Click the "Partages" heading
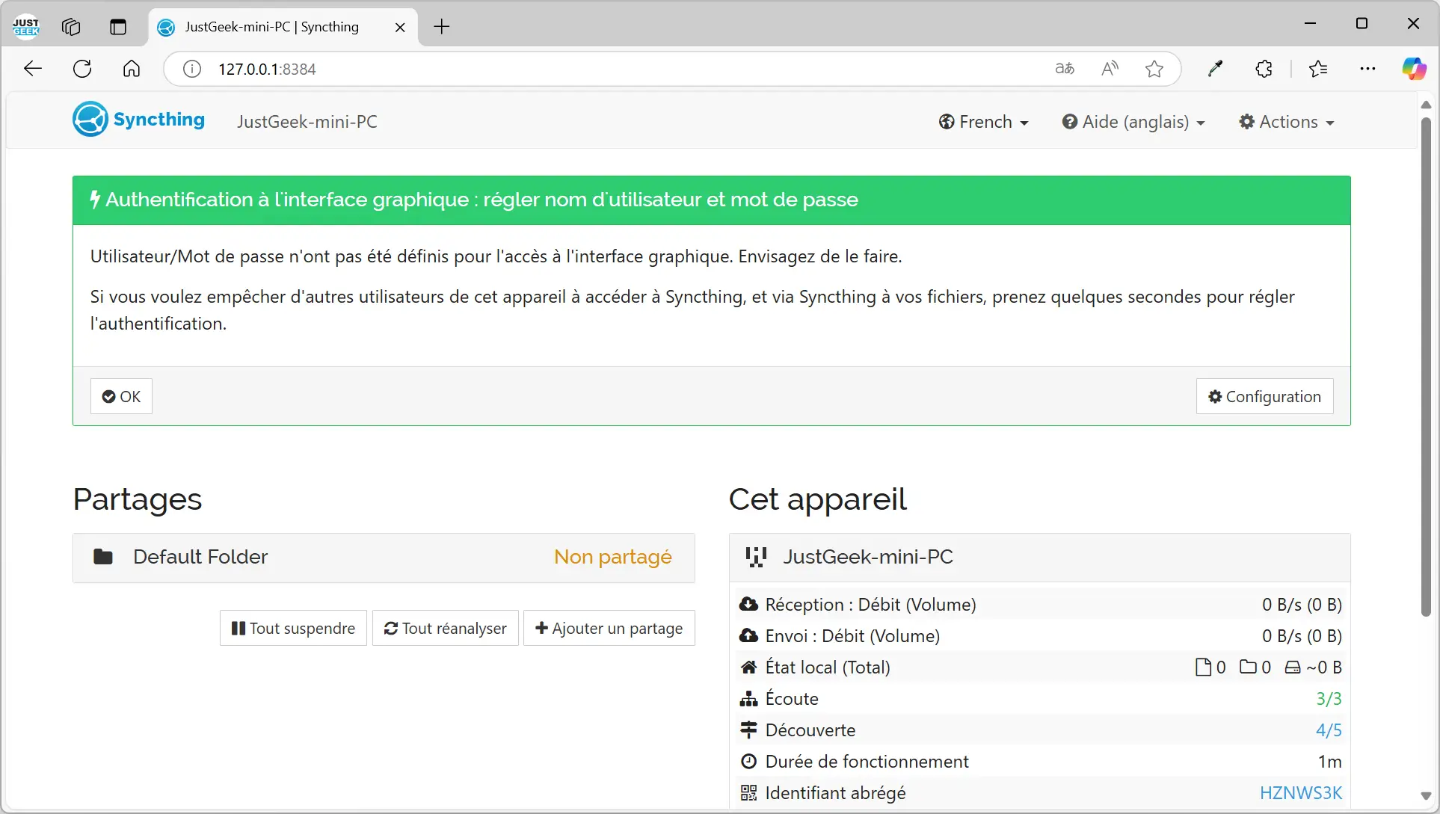This screenshot has height=814, width=1440. pyautogui.click(x=138, y=499)
